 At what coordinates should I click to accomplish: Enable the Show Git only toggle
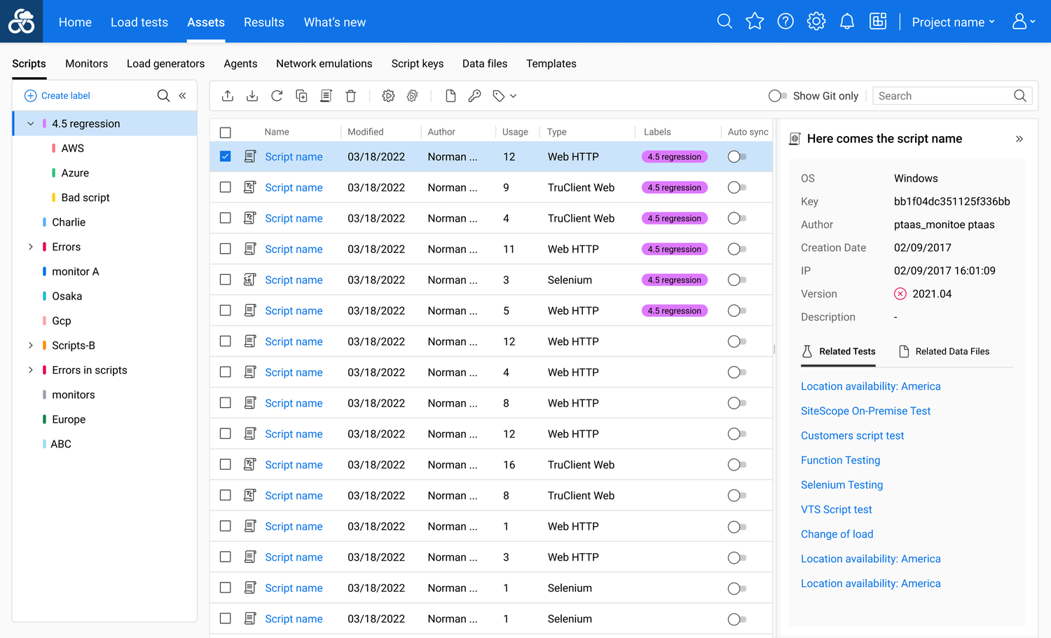click(x=777, y=96)
